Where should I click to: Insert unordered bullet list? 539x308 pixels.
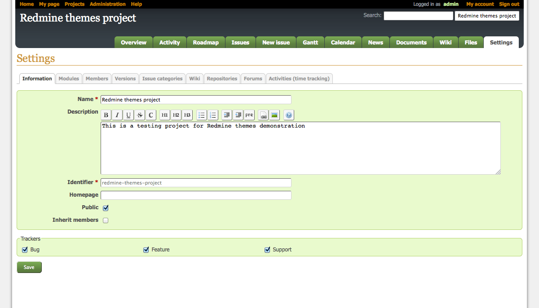coord(202,115)
